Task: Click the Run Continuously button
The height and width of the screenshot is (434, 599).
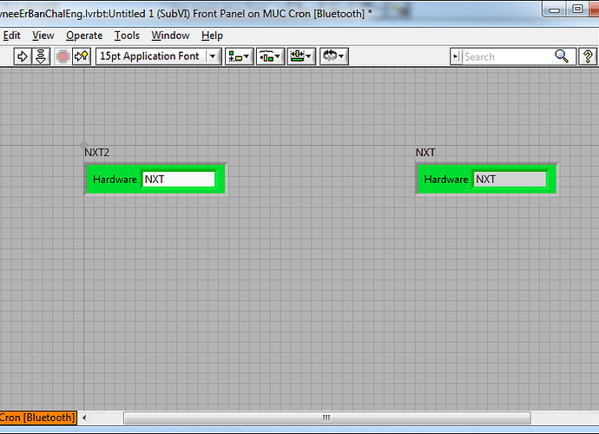Action: click(41, 56)
